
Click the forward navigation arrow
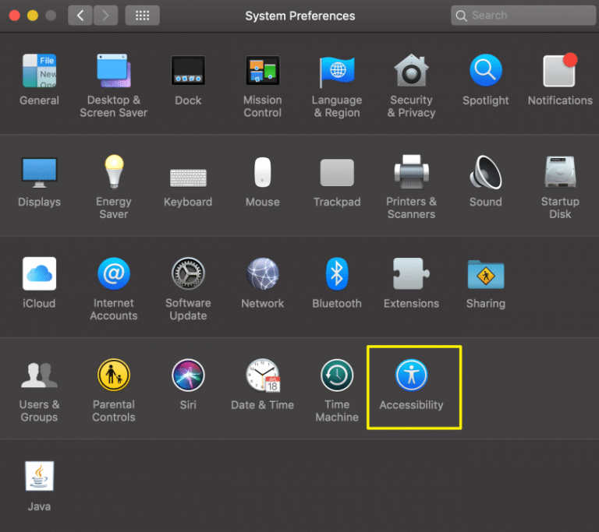coord(105,16)
